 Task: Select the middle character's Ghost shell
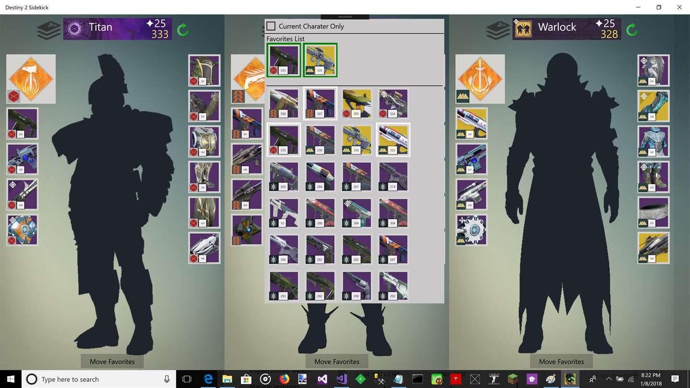(247, 230)
